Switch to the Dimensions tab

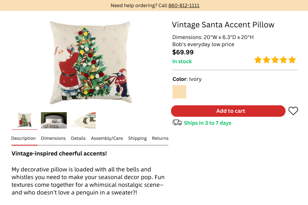53,138
